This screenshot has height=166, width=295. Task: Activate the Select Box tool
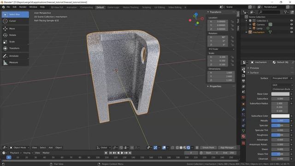click(15, 14)
